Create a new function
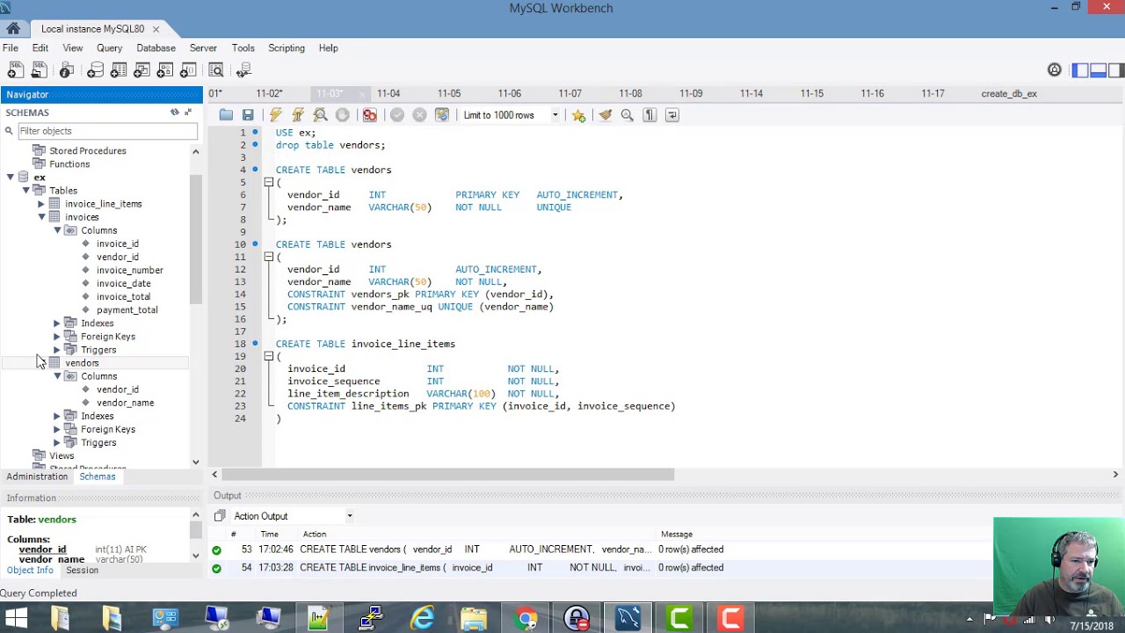Viewport: 1125px width, 633px height. (187, 70)
